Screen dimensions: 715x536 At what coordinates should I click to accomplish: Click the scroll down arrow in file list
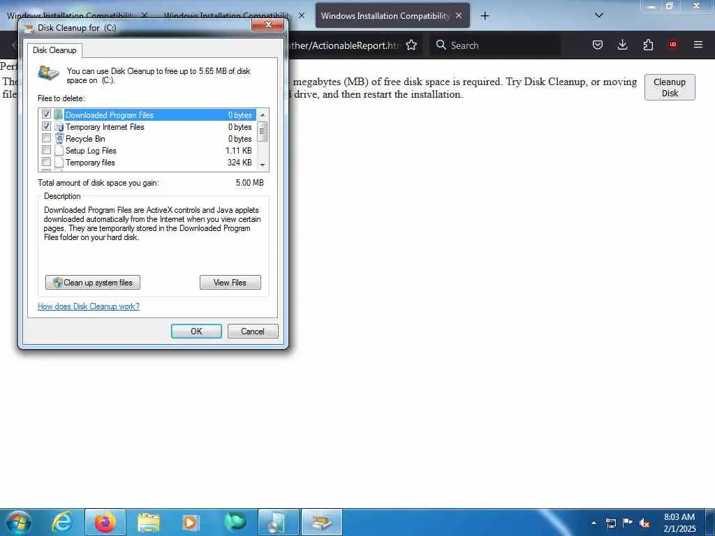pos(263,165)
